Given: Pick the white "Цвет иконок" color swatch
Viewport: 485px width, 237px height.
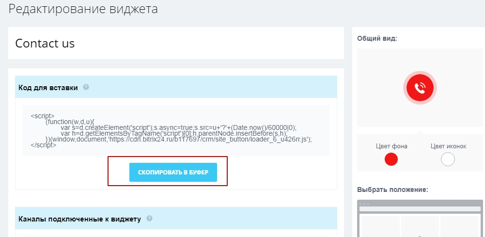Looking at the screenshot, I should [448, 159].
